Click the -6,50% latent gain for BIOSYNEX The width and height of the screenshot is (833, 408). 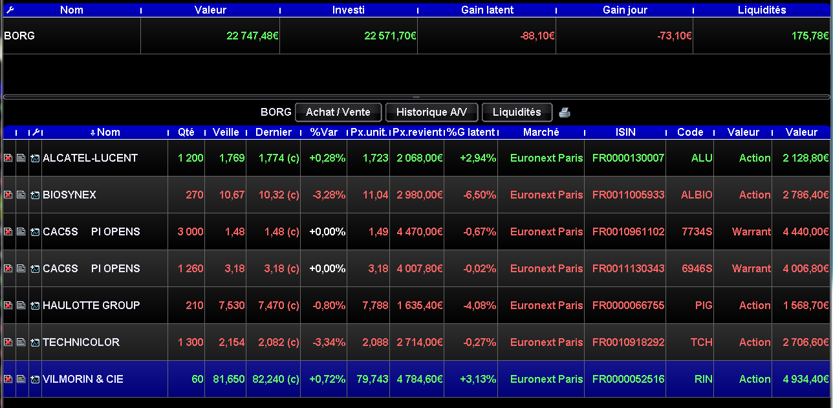pyautogui.click(x=480, y=195)
